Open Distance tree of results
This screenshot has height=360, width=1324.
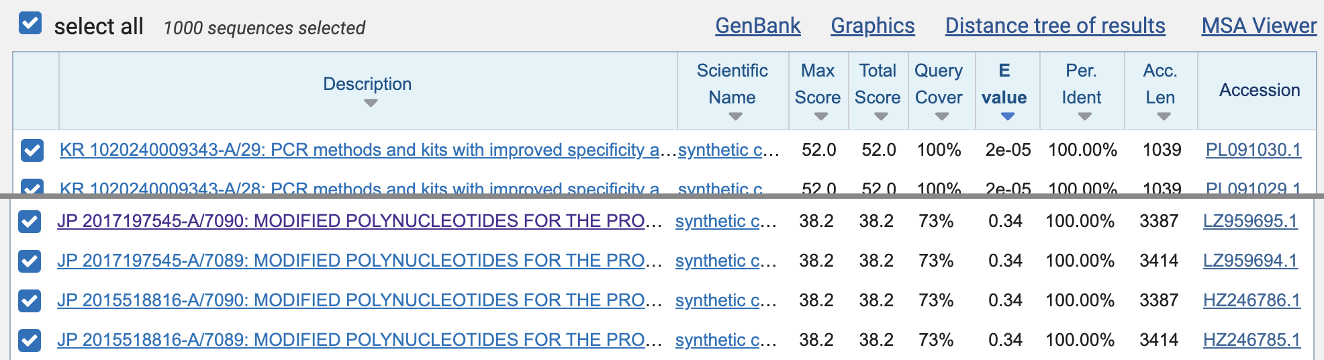pyautogui.click(x=1055, y=26)
